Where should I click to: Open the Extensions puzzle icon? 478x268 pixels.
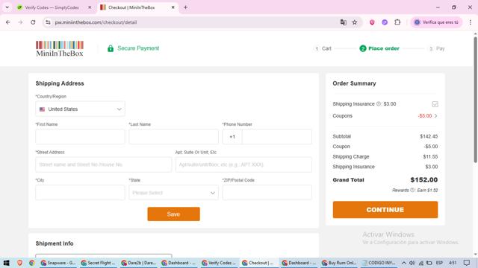(x=397, y=22)
